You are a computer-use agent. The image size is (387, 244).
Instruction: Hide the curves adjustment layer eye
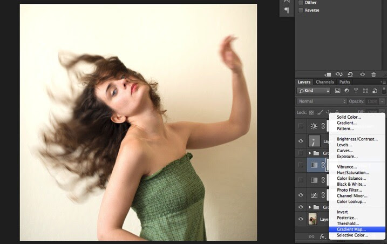pos(301,195)
